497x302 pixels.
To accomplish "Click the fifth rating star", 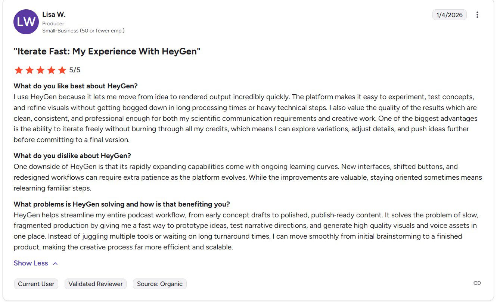I will pyautogui.click(x=62, y=70).
